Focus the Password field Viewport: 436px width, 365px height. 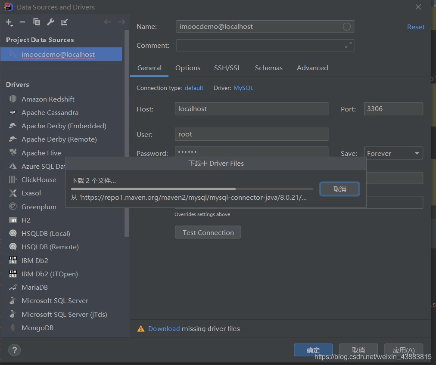point(251,152)
